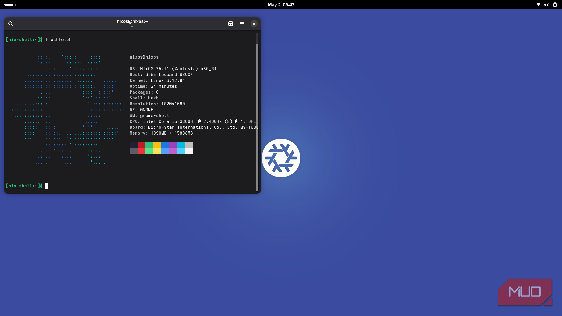Click the "nixos@nixos" line in fetch output
Image resolution: width=562 pixels, height=316 pixels.
[x=144, y=57]
